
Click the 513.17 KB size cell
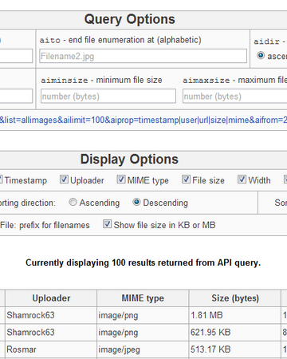(x=235, y=349)
